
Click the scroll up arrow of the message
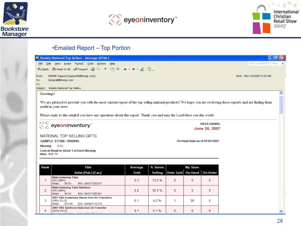point(281,93)
